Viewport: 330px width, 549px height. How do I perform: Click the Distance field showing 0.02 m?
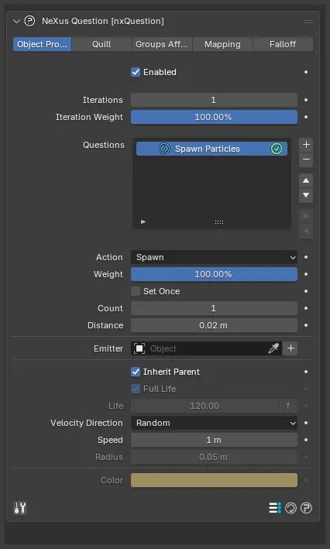click(214, 325)
